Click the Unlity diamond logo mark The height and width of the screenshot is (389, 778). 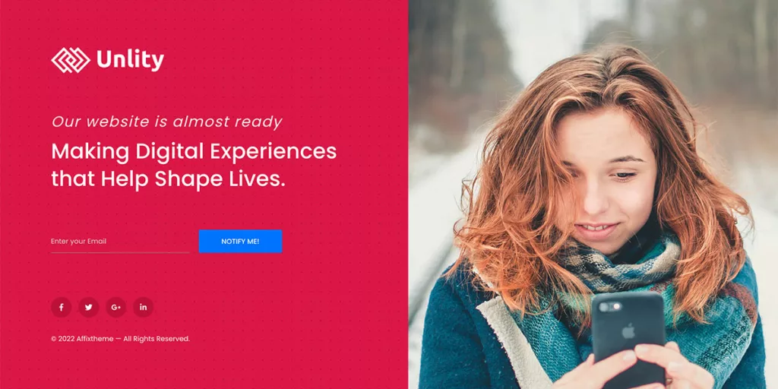click(x=71, y=60)
